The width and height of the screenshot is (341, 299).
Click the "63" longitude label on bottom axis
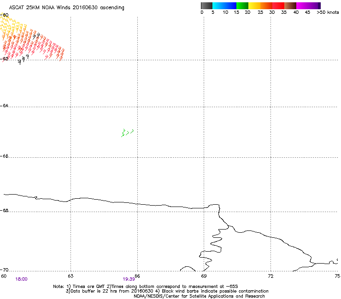[71, 276]
